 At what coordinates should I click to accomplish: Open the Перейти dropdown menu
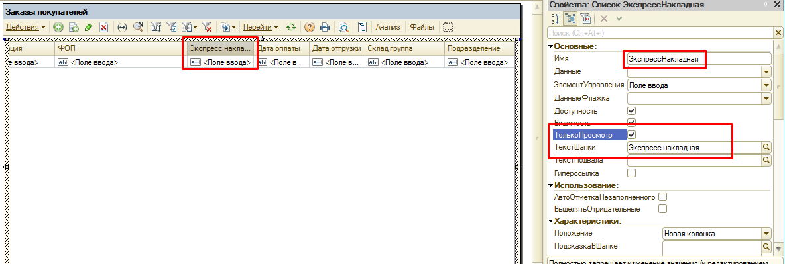pos(261,27)
